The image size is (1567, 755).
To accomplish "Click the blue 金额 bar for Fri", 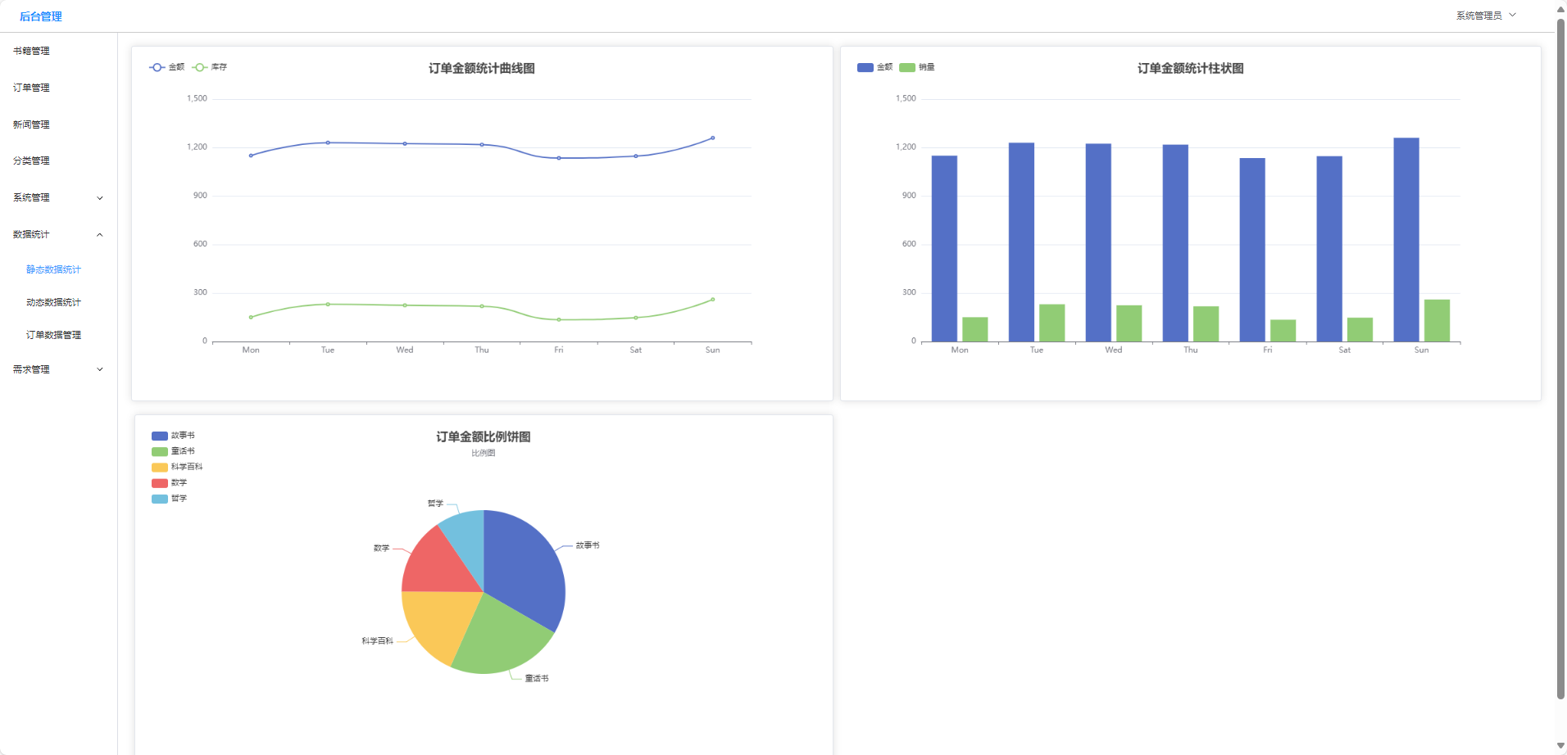I will [1252, 250].
